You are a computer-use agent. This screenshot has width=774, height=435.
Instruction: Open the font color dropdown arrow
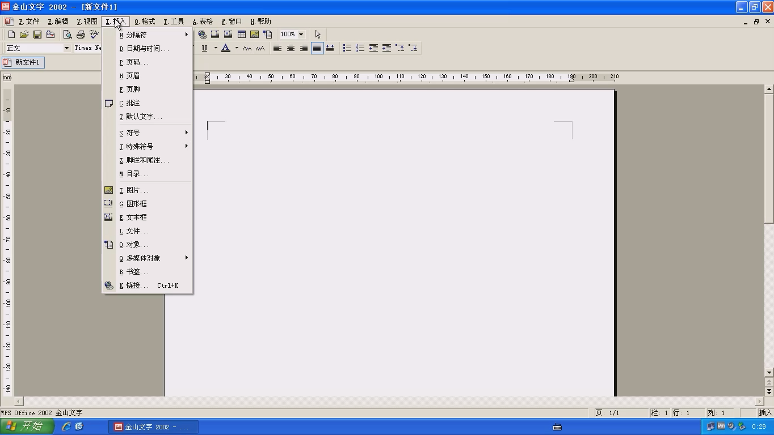pyautogui.click(x=237, y=48)
